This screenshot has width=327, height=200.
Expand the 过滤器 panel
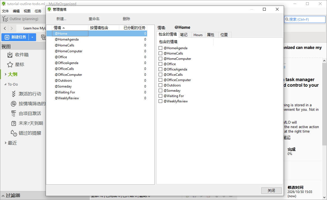coord(3,196)
